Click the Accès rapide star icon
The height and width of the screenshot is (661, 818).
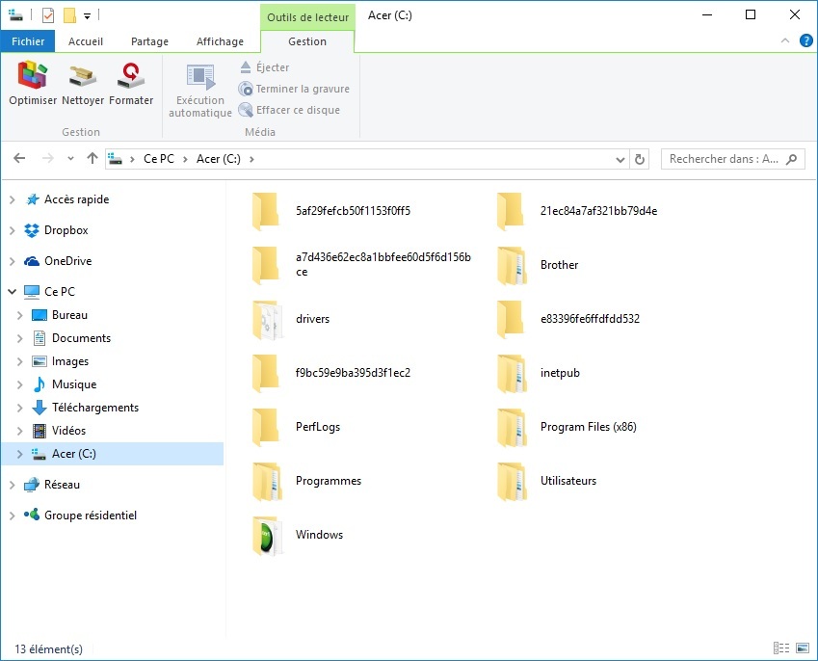[33, 199]
